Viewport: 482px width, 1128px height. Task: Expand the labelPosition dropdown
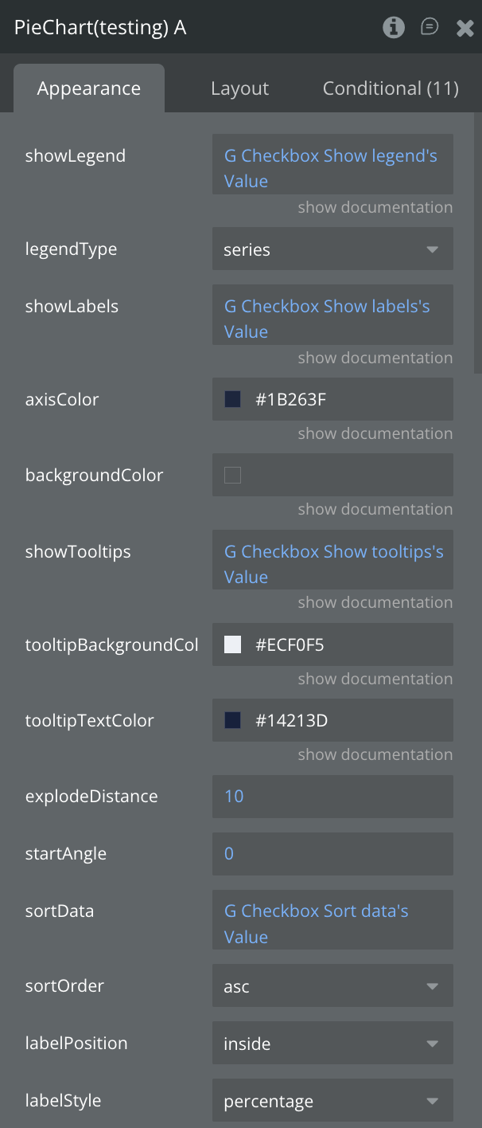point(332,1044)
